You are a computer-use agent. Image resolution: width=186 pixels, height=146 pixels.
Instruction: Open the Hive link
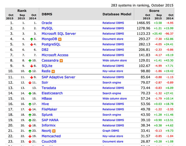click(x=45, y=104)
